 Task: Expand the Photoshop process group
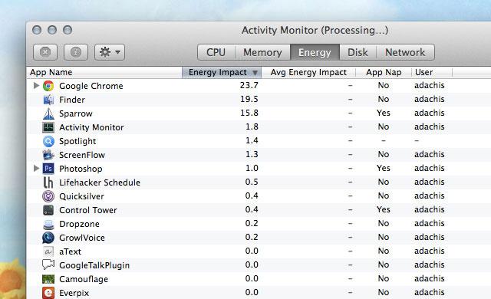[x=36, y=168]
